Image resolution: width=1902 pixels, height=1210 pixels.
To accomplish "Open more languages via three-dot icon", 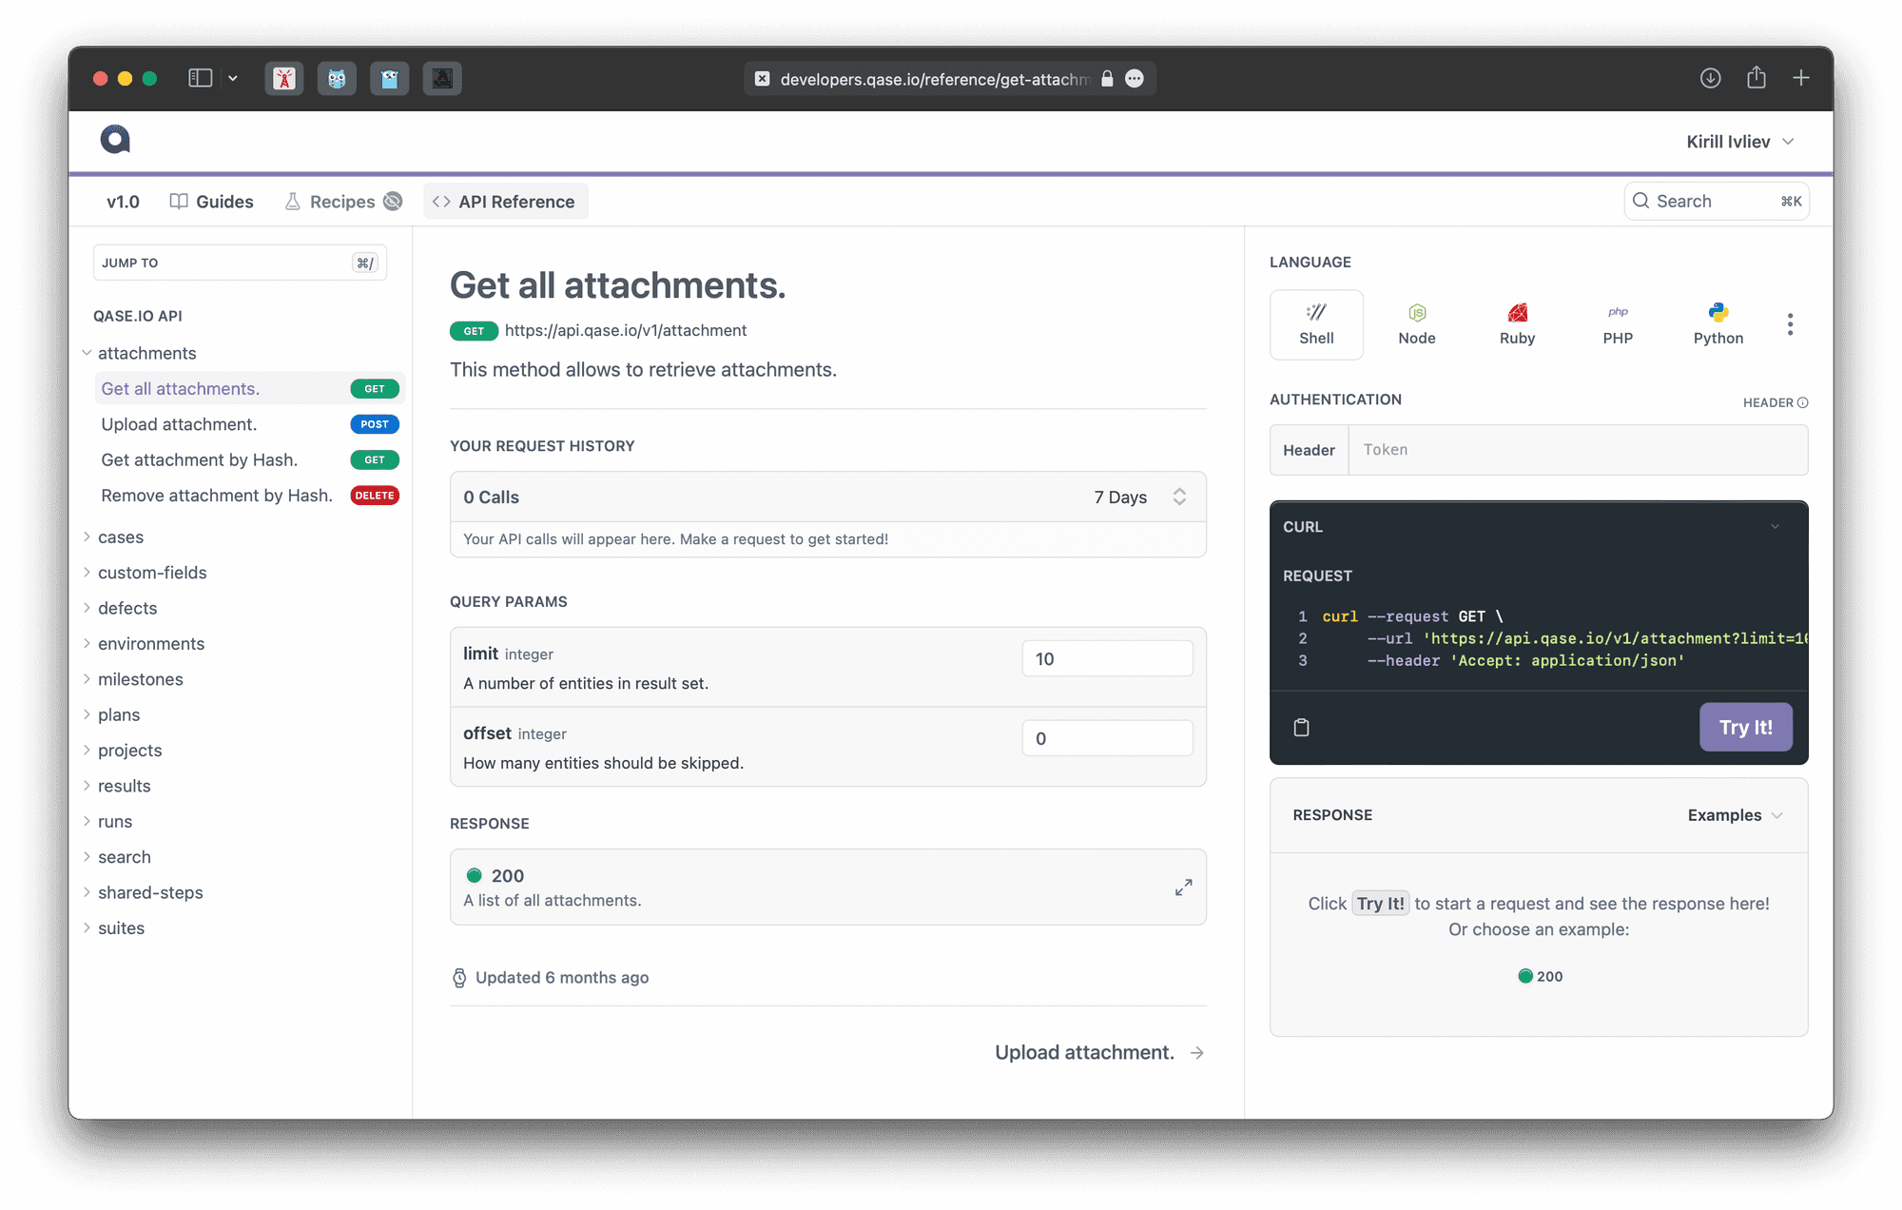I will point(1790,324).
